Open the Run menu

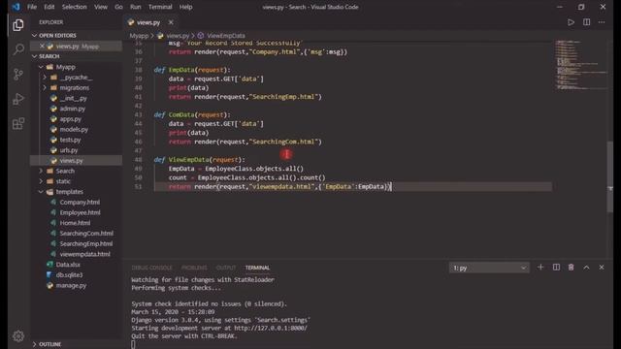click(136, 7)
